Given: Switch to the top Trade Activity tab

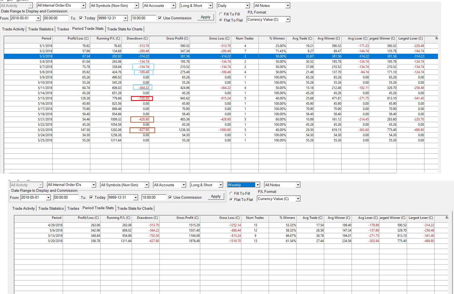Looking at the screenshot, I should [13, 29].
